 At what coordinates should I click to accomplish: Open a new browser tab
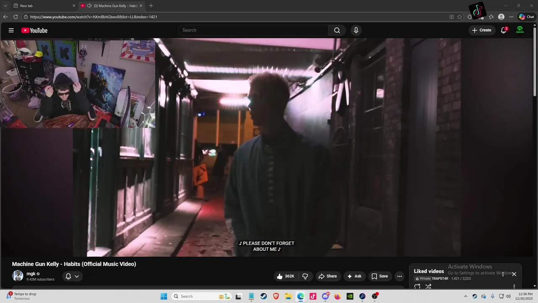tap(151, 5)
